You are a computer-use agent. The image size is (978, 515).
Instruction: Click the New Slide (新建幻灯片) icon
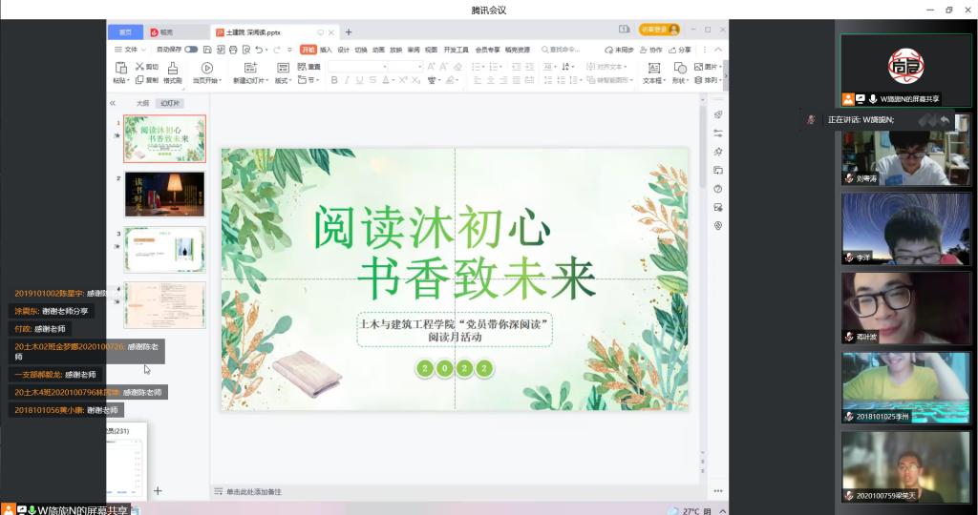pos(251,68)
